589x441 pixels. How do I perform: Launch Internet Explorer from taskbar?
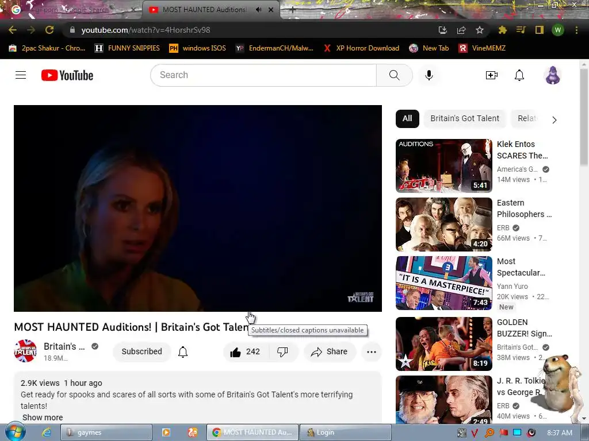[47, 432]
